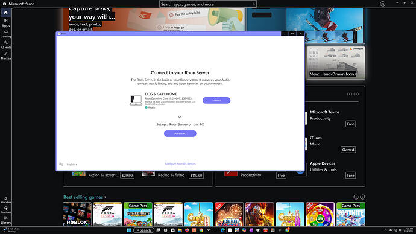
Task: Click Free button for Microsoft Teams
Action: 350,124
